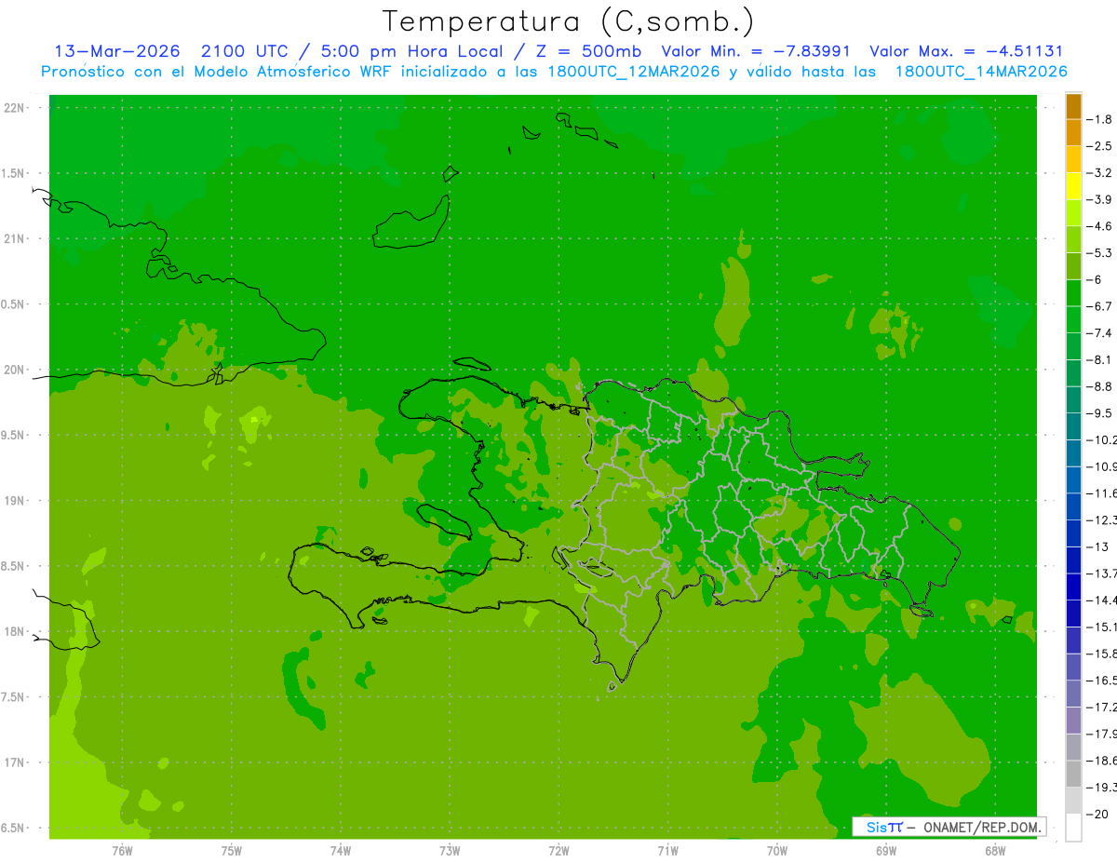The image size is (1117, 863).
Task: Click the '73W' longitude label
Action: pyautogui.click(x=450, y=850)
